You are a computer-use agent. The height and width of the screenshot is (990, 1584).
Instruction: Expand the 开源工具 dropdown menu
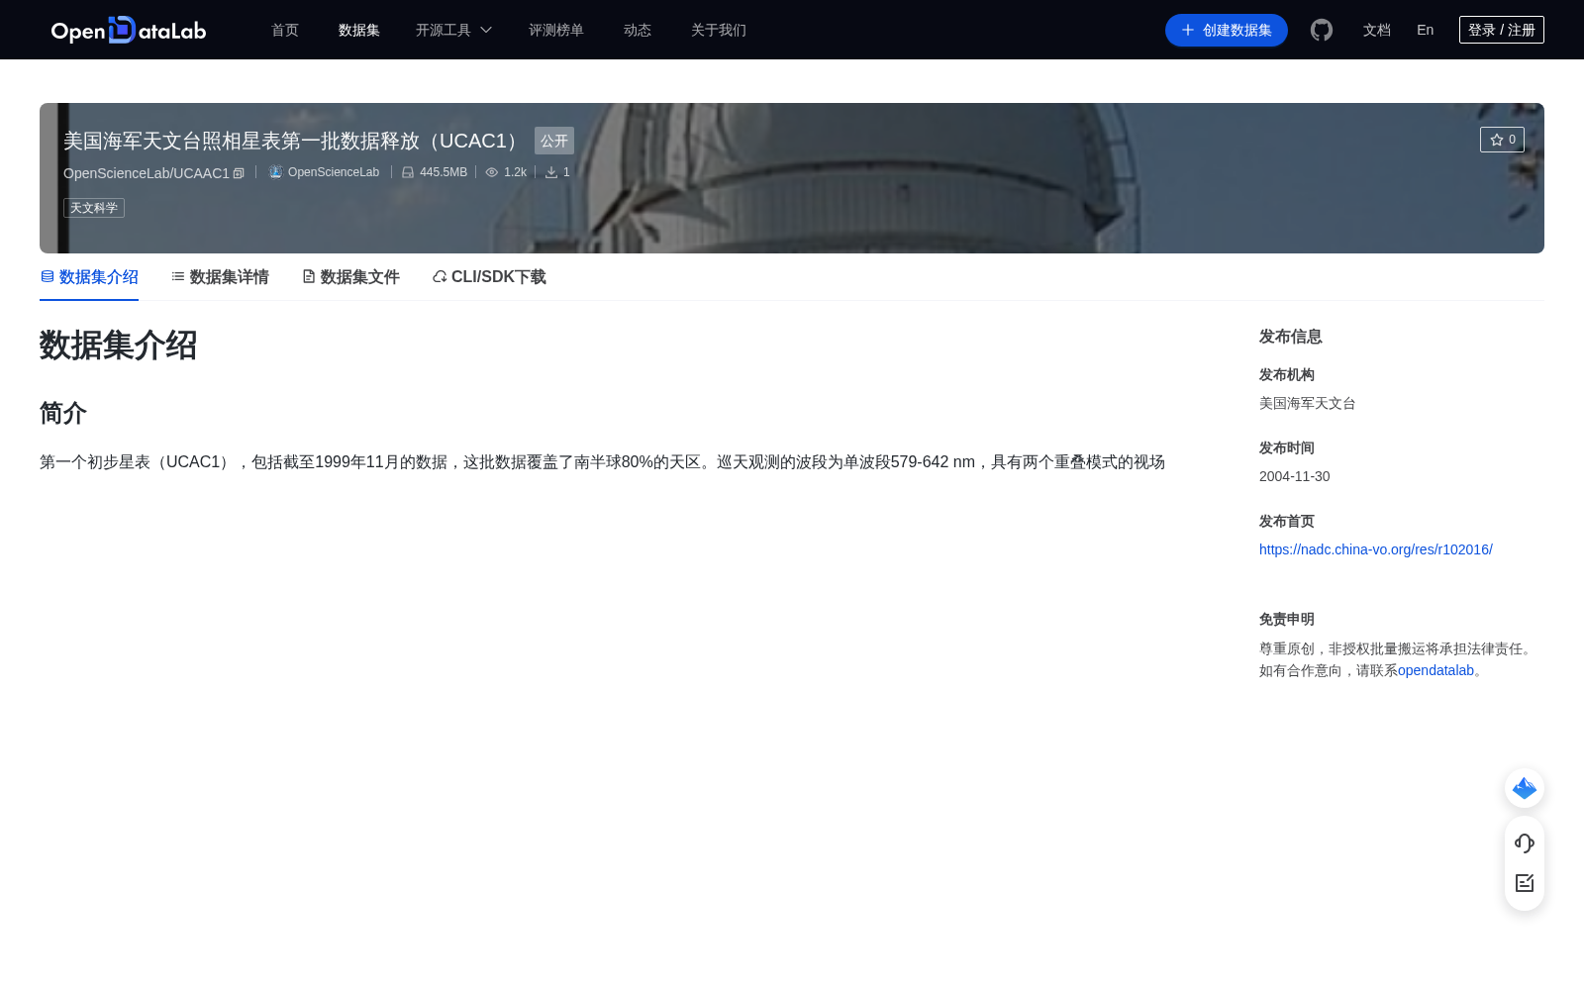point(453,30)
